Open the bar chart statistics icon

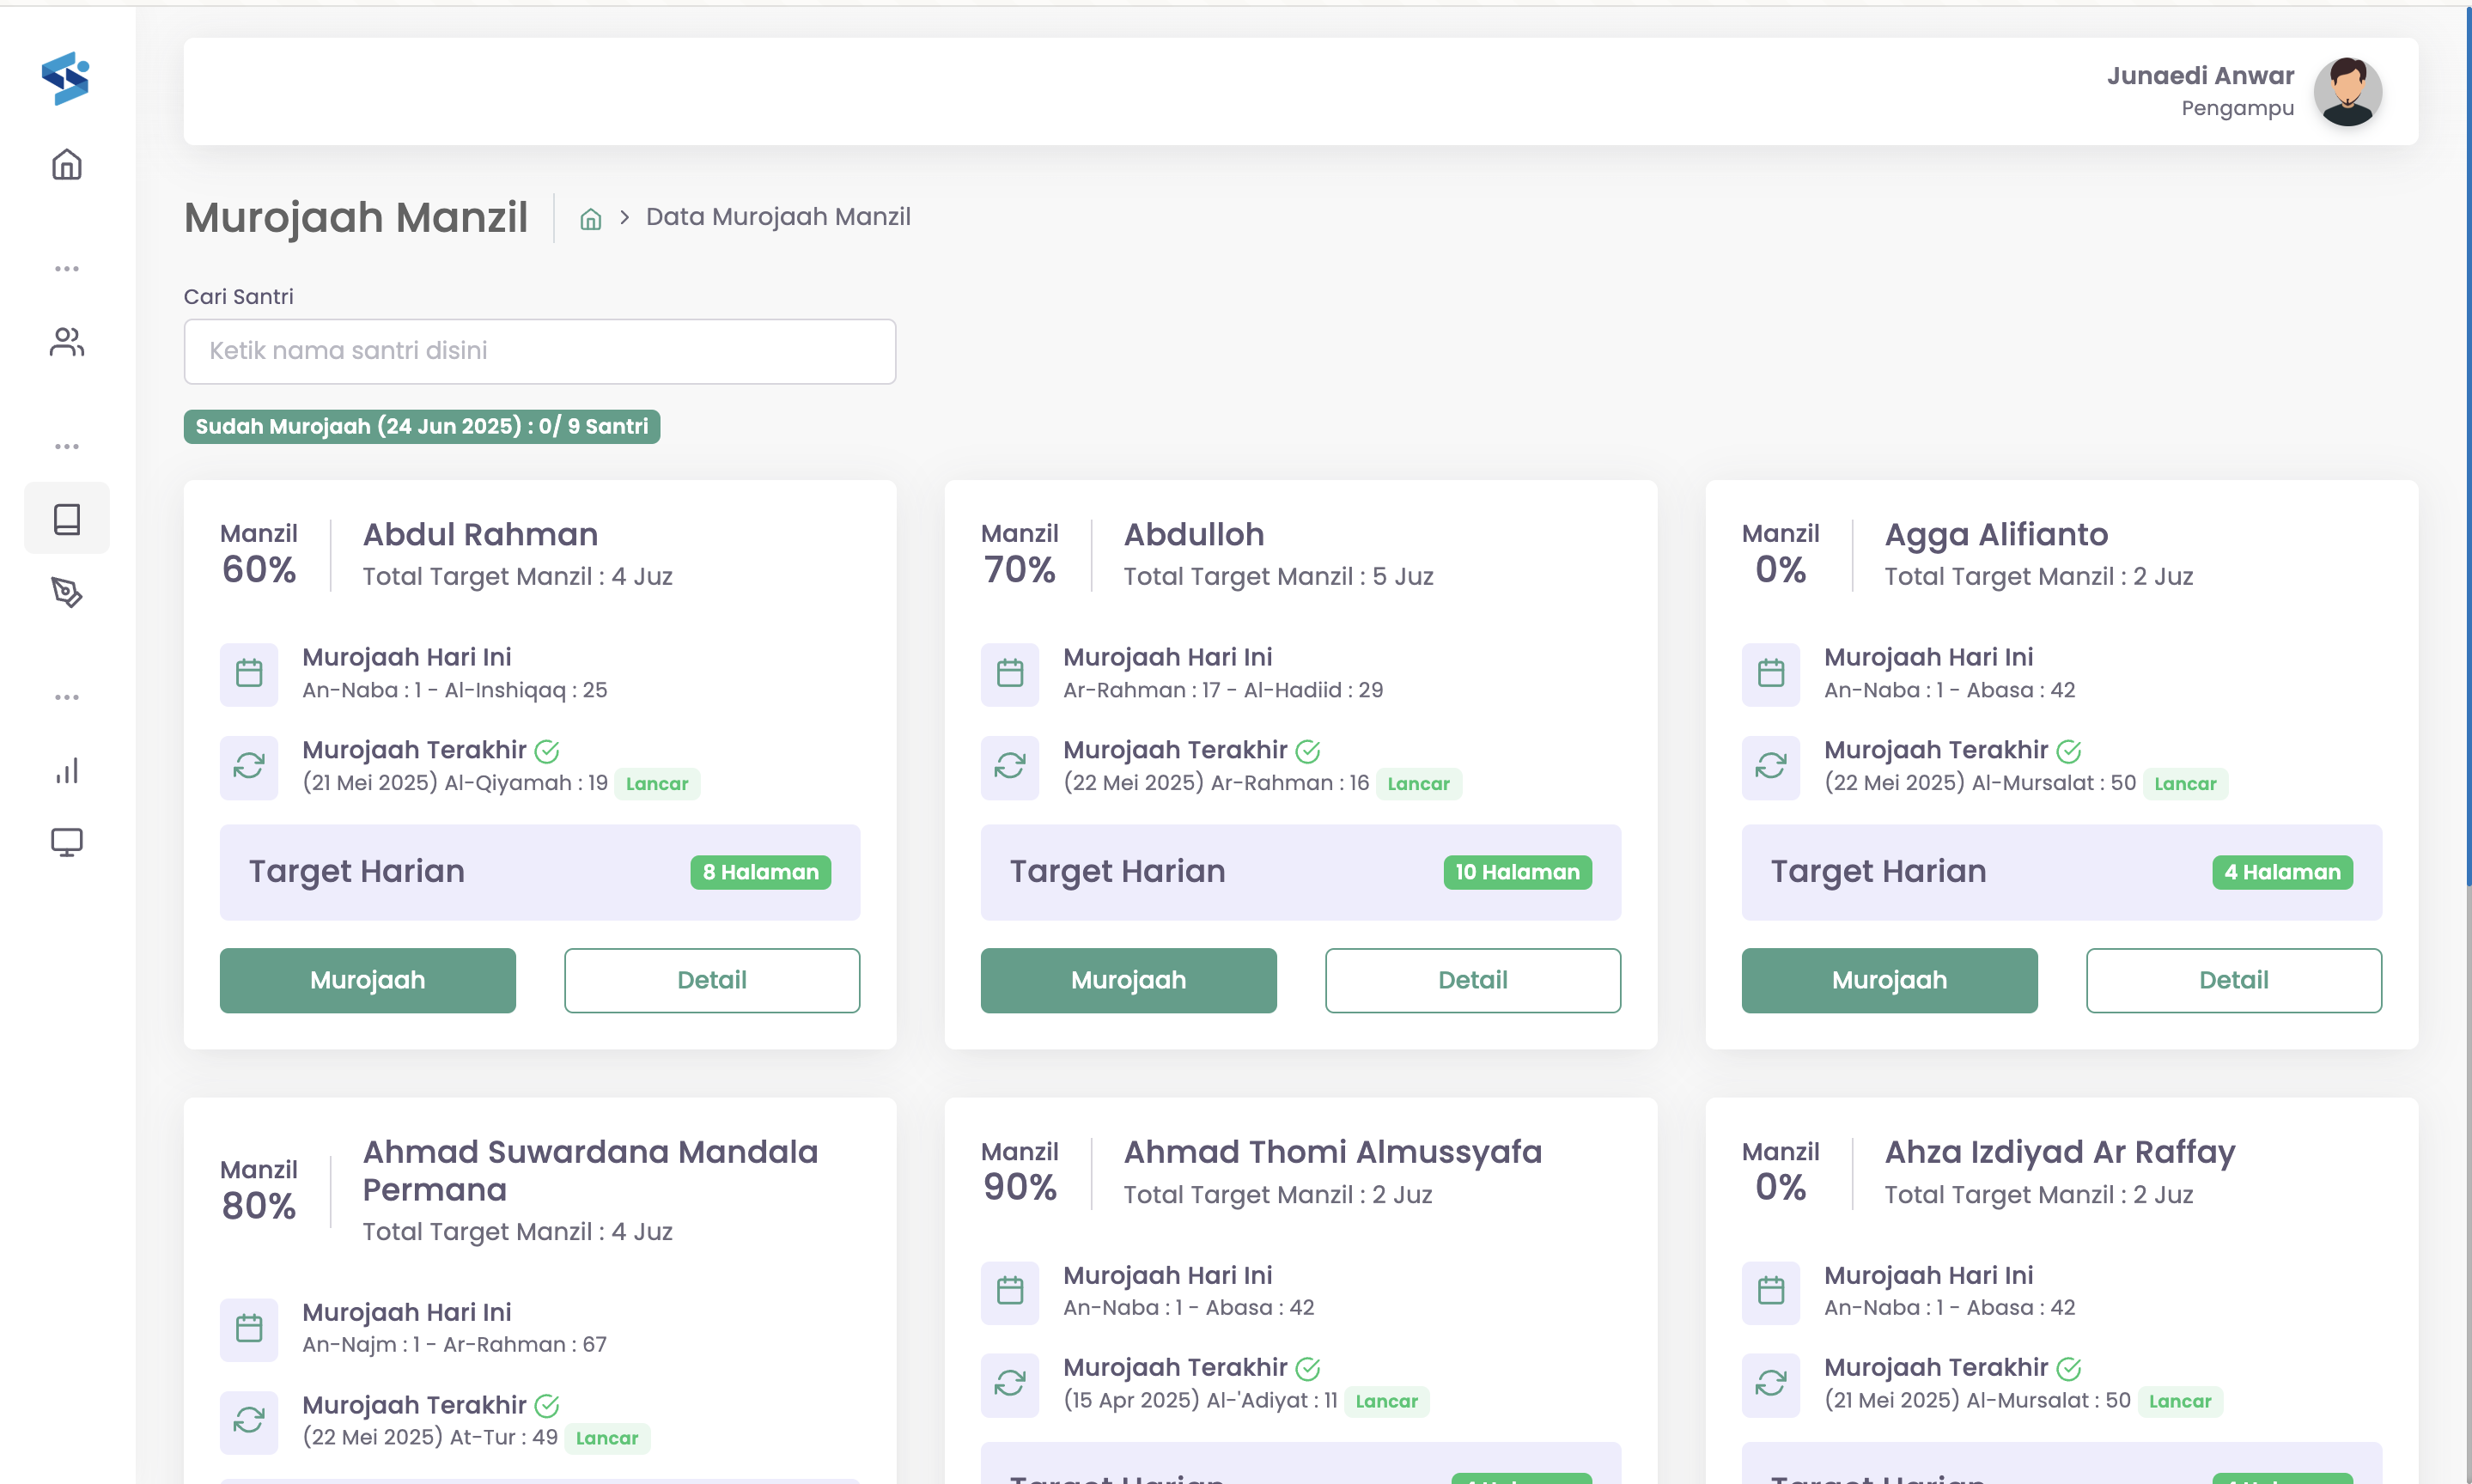(x=66, y=769)
